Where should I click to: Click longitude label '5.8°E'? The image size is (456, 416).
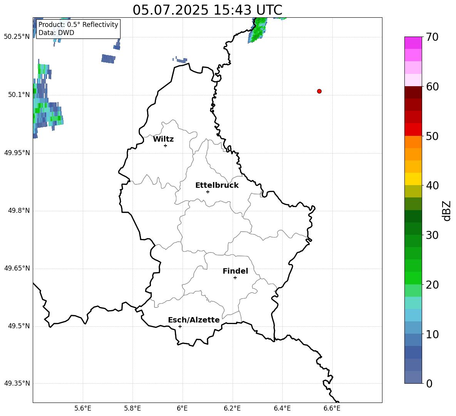pos(132,408)
